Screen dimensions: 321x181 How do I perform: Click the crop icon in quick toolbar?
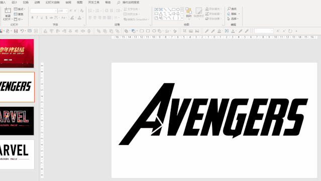click(x=185, y=31)
